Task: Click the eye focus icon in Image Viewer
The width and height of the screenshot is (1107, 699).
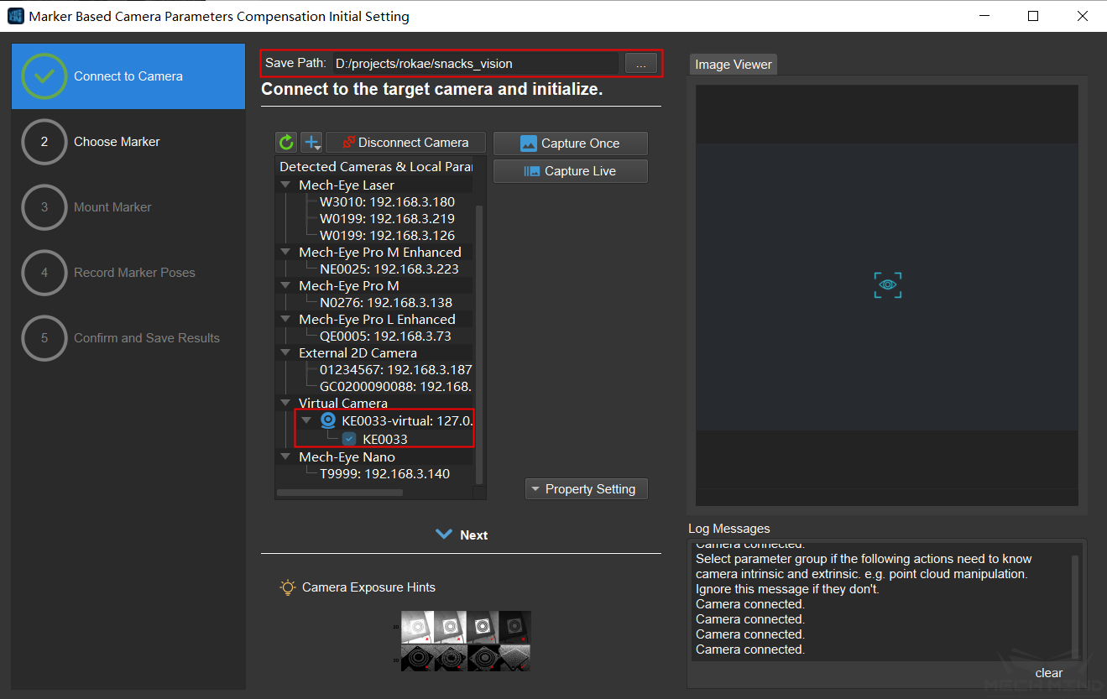Action: (x=887, y=285)
